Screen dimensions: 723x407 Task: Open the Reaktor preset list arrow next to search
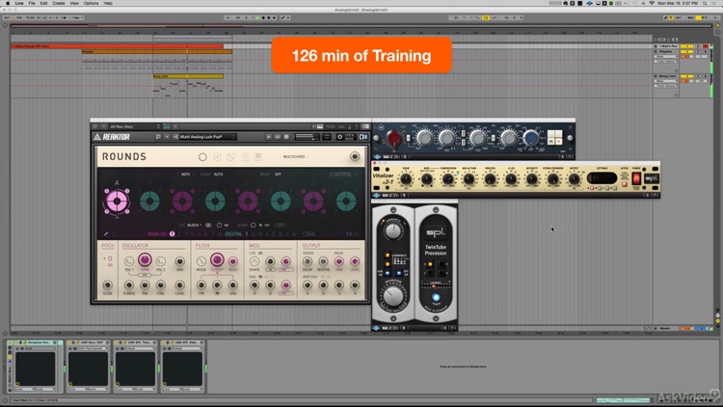pos(167,137)
